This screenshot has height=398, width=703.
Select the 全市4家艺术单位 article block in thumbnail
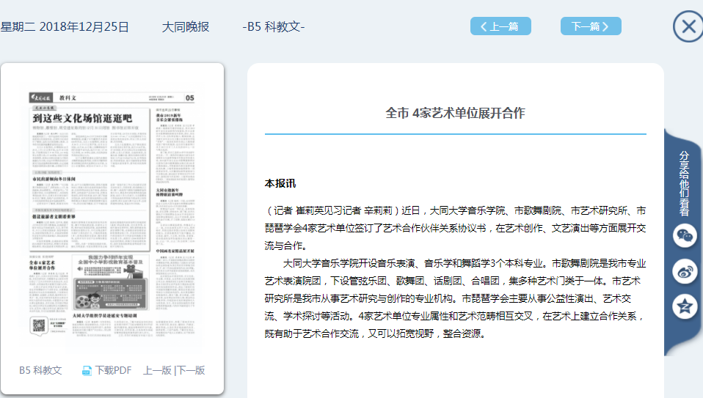[49, 285]
